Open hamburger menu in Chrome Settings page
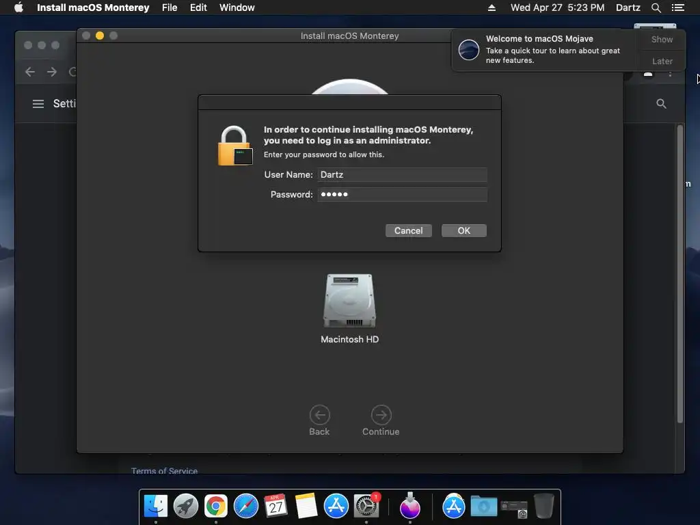This screenshot has height=525, width=700. click(38, 104)
